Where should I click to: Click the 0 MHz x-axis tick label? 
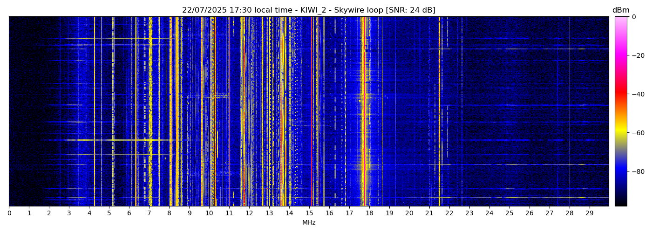pyautogui.click(x=9, y=213)
